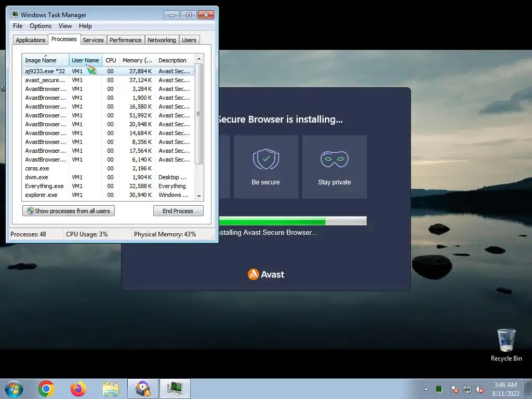Click the process list scrollbar thumb
The width and height of the screenshot is (532, 399).
pyautogui.click(x=199, y=114)
